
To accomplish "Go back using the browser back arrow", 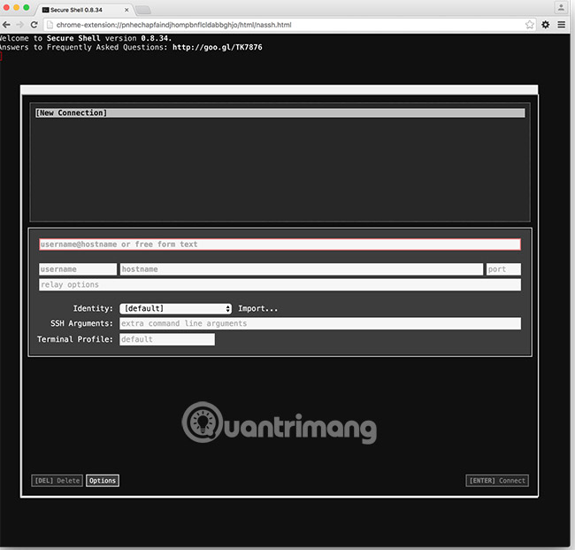I will (x=6, y=25).
